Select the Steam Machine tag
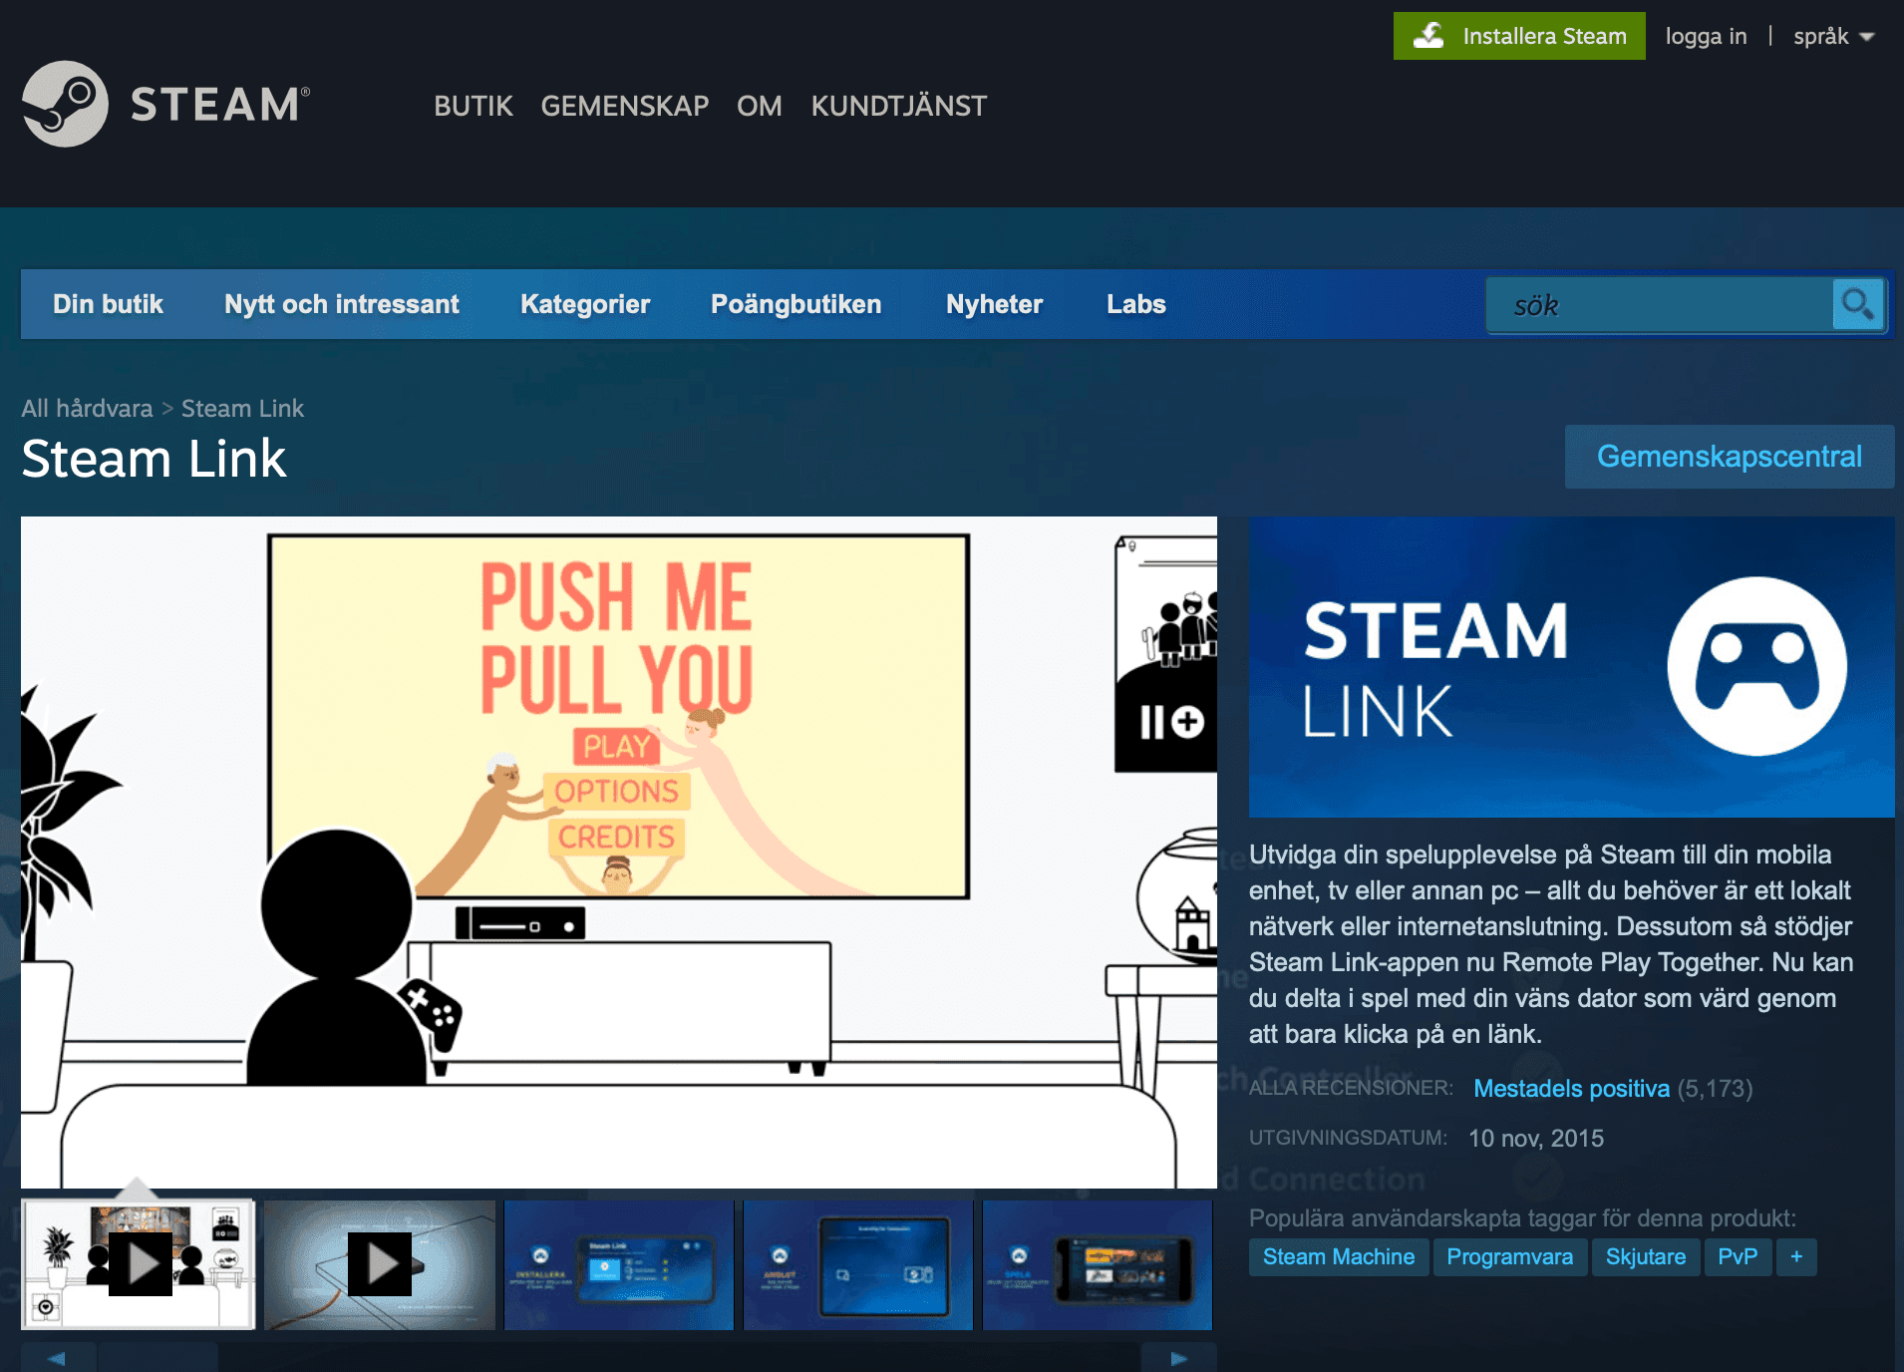1904x1372 pixels. pos(1339,1256)
